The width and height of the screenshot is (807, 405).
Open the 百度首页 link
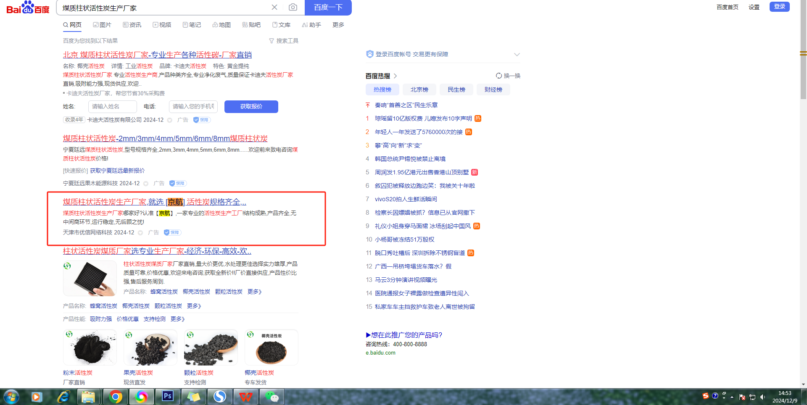click(x=728, y=7)
